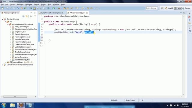Open the Help menu
The width and height of the screenshot is (192, 108).
coord(63,4)
